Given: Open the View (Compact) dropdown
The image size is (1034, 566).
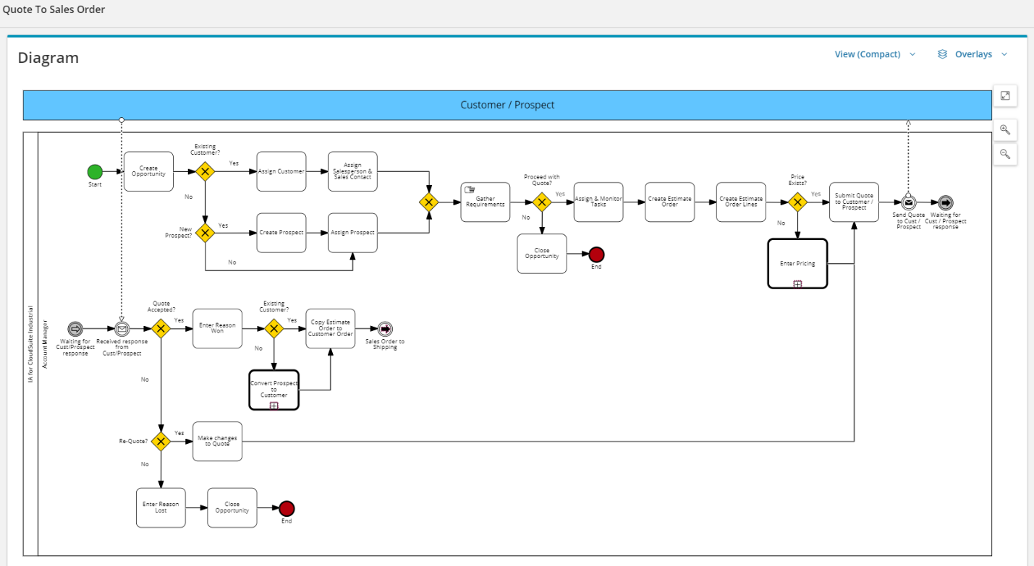Looking at the screenshot, I should tap(875, 54).
